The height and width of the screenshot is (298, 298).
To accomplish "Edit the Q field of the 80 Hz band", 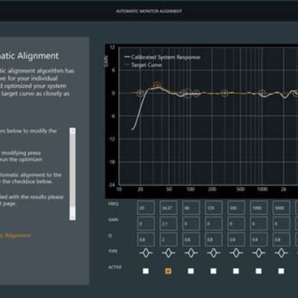I will [x=191, y=239].
